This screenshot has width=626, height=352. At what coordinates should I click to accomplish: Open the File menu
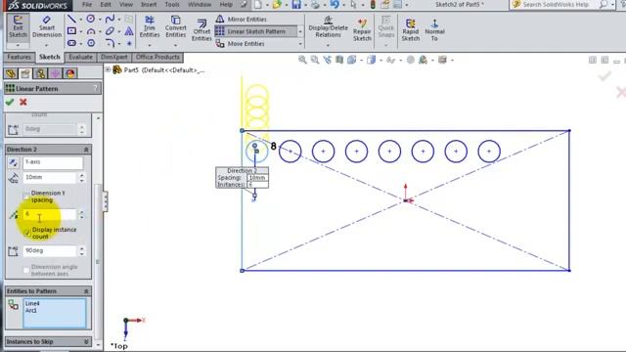click(x=87, y=4)
